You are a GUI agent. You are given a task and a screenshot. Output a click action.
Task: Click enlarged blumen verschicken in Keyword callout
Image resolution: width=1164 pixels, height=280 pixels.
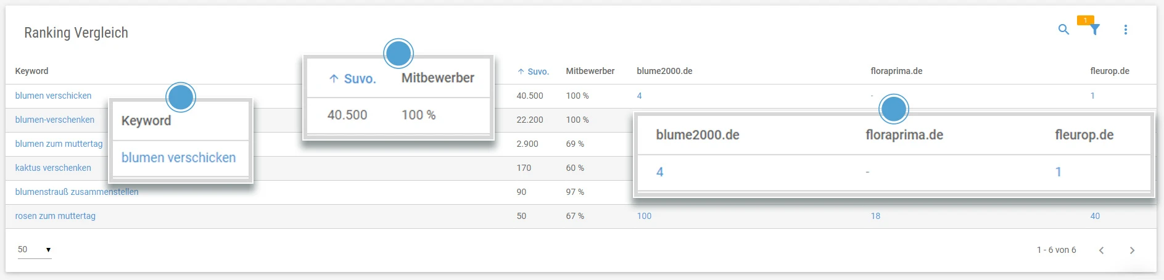point(178,158)
